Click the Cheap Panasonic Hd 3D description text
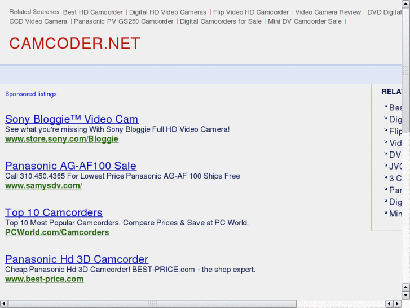 (x=130, y=269)
